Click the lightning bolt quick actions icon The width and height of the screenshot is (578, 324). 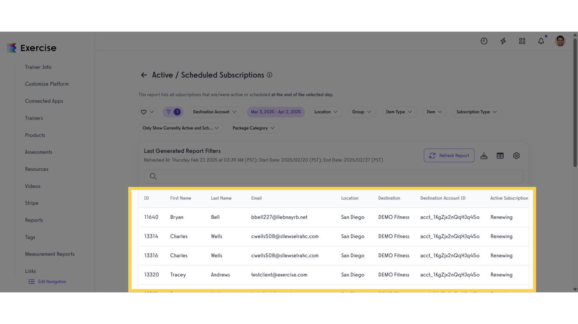[503, 41]
